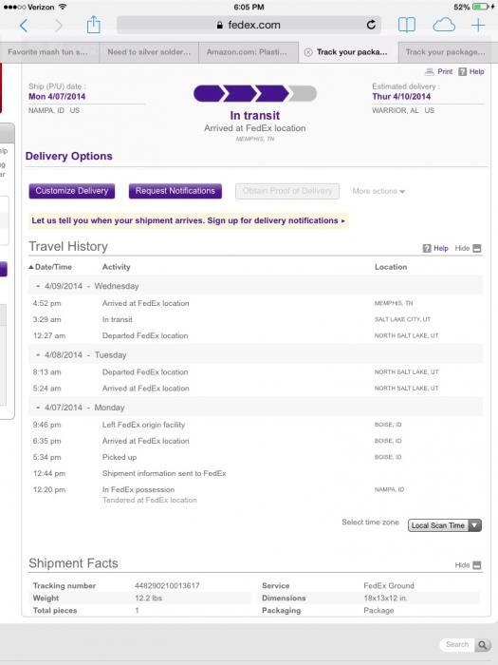498x665 pixels.
Task: Reload the fedex.com page
Action: tap(371, 25)
